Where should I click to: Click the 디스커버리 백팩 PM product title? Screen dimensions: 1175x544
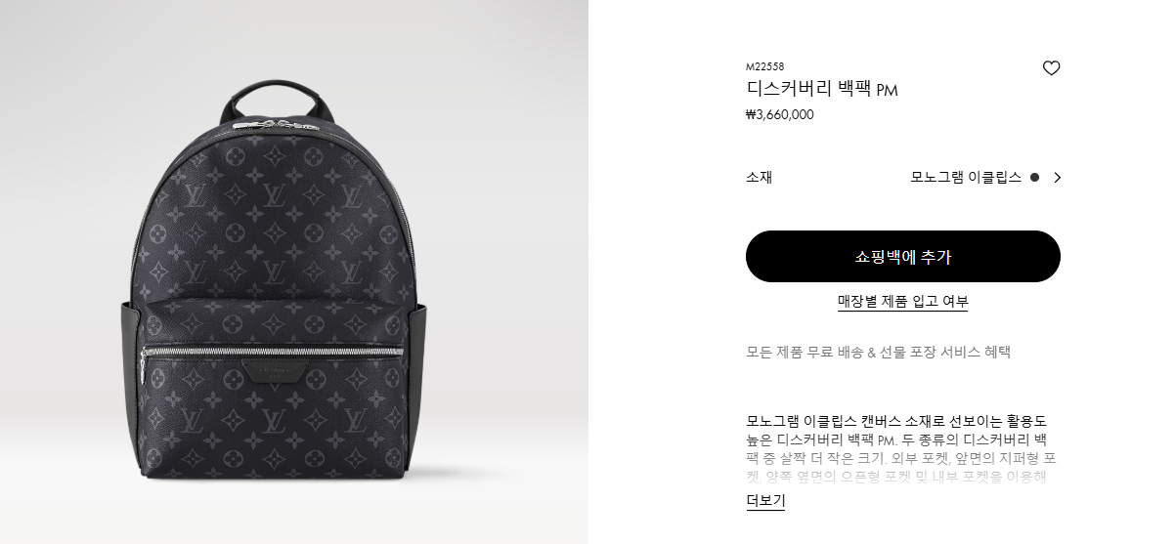(821, 90)
